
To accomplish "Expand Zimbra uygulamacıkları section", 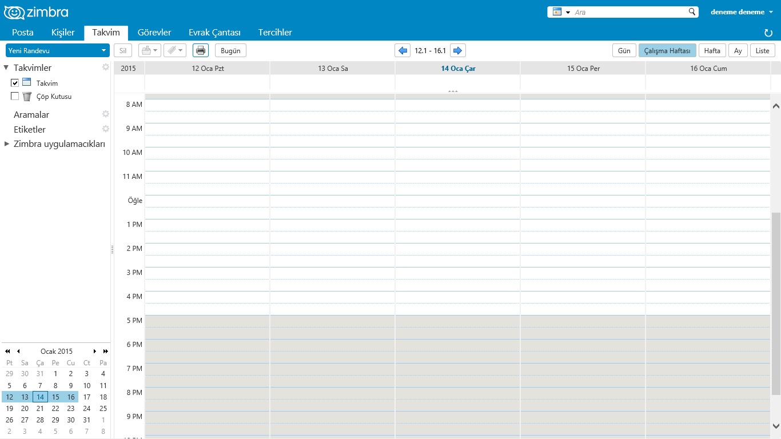I will pos(7,144).
